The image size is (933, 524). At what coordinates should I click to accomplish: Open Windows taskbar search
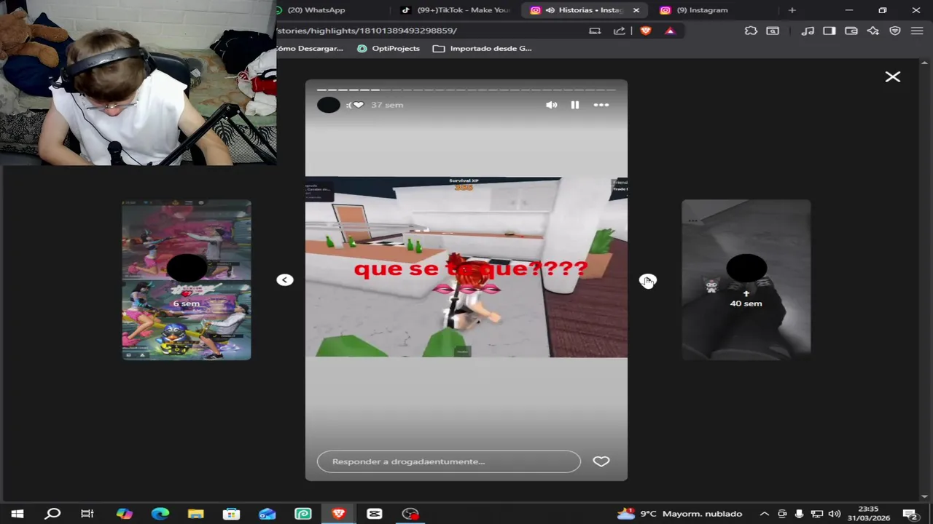click(52, 514)
